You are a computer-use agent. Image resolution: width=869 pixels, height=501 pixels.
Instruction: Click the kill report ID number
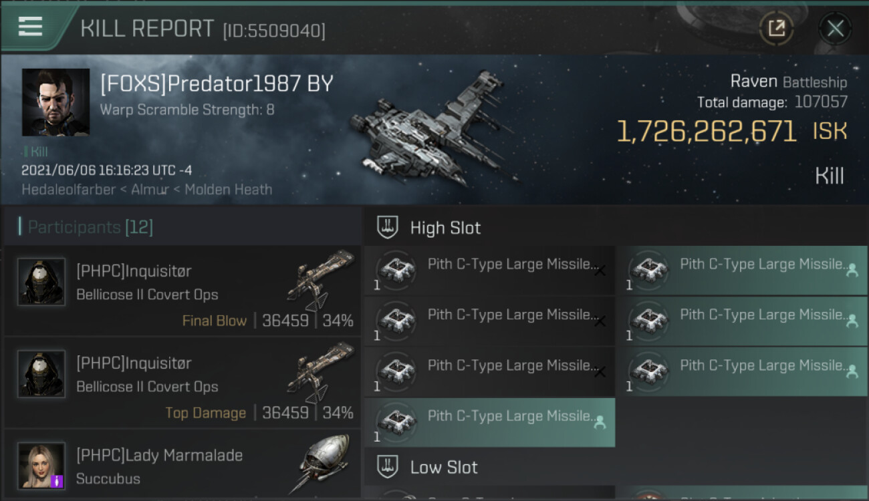(274, 31)
